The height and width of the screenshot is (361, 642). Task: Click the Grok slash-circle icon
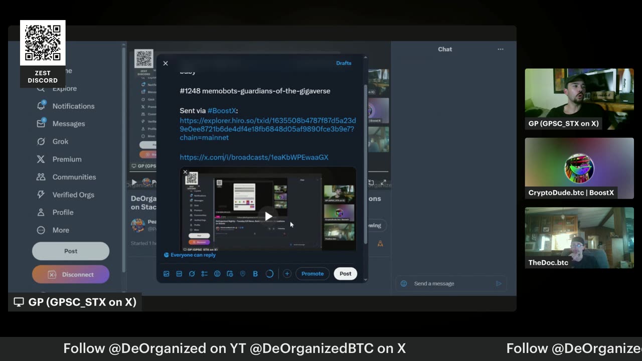click(x=41, y=141)
